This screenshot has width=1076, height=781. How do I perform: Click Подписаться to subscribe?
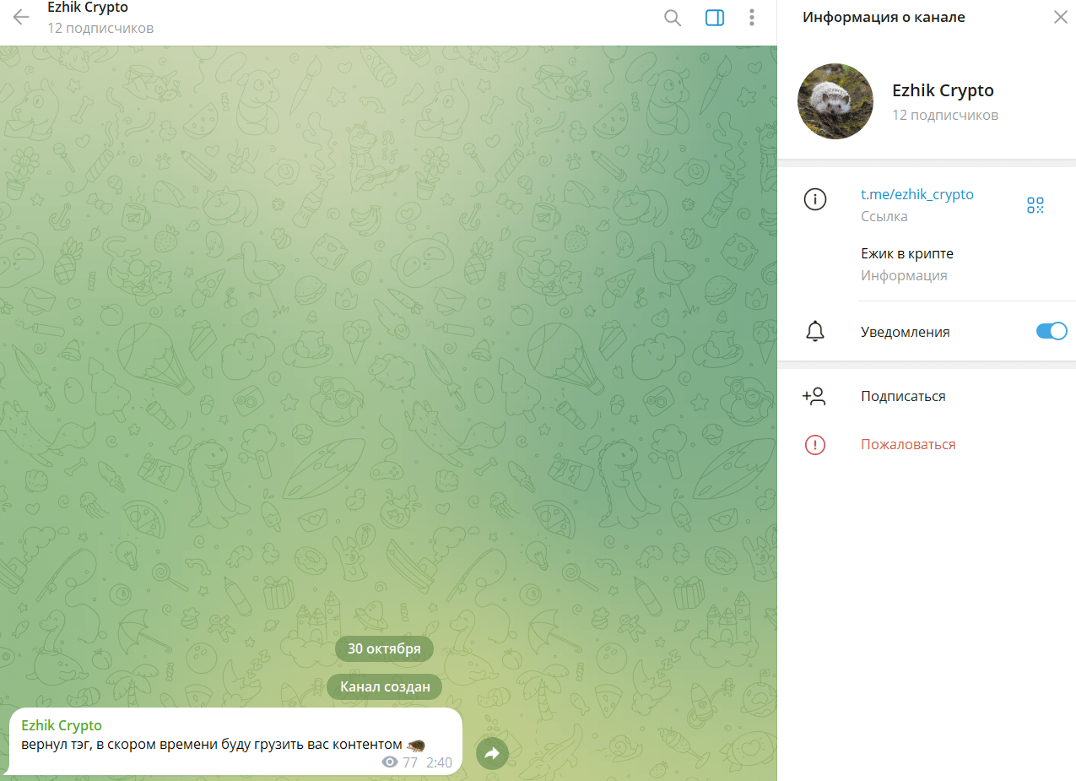[903, 396]
